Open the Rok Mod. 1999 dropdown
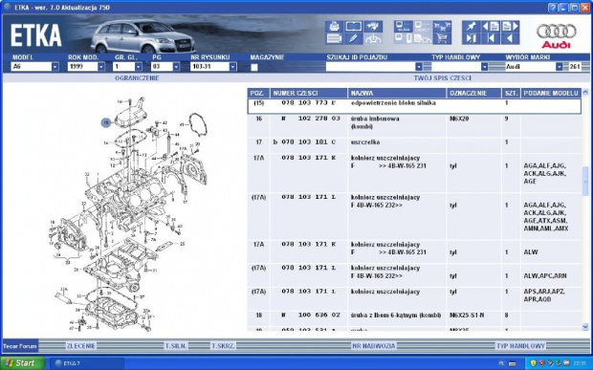 101,67
